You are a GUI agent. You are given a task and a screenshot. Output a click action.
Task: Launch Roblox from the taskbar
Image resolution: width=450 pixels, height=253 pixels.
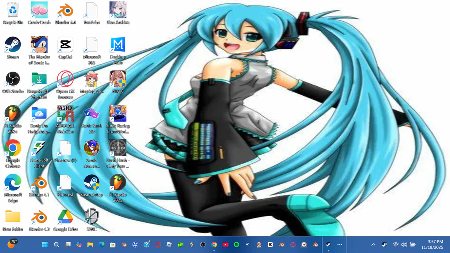169,244
